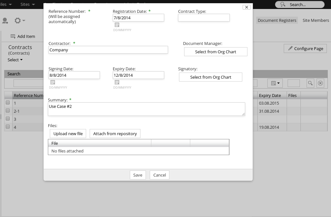This screenshot has height=217, width=331.
Task: Click the Save button
Action: tap(138, 175)
